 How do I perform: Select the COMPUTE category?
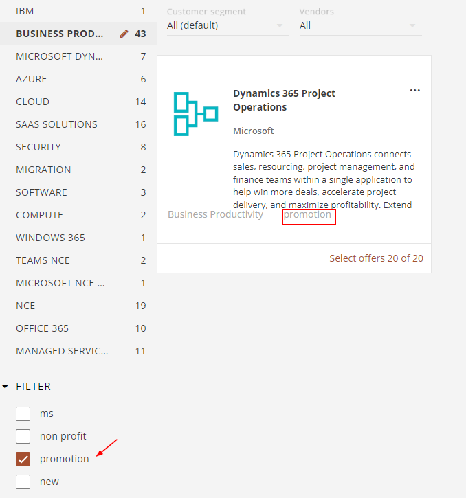coord(78,215)
